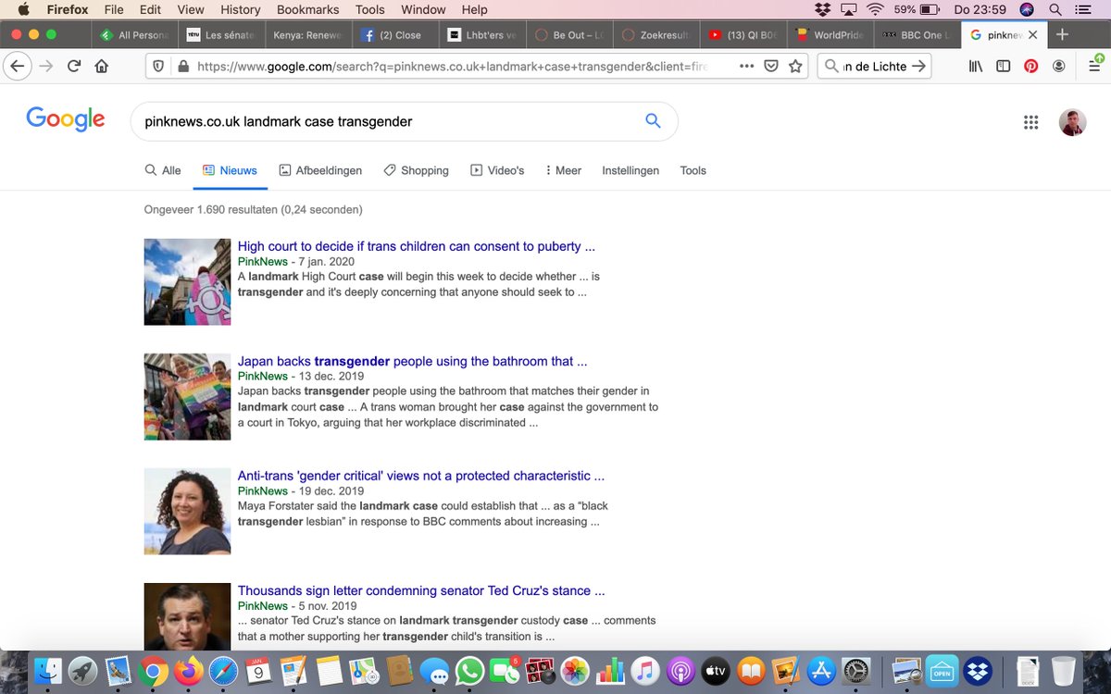Screen dimensions: 1111x694
Task: Open Dropbox menu bar icon
Action: (822, 9)
